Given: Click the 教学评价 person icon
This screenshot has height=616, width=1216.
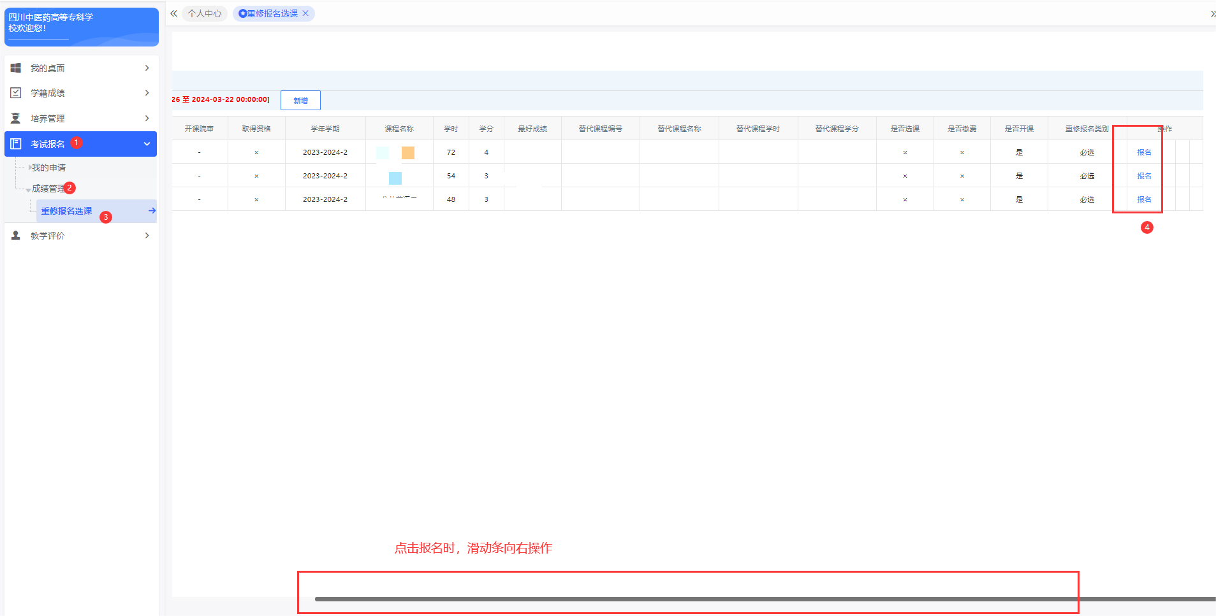Looking at the screenshot, I should [16, 236].
